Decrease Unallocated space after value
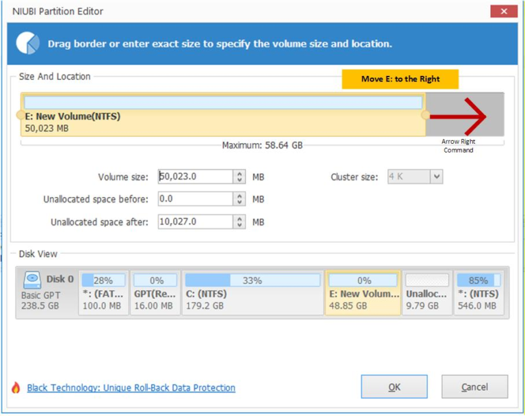Image resolution: width=525 pixels, height=416 pixels. [x=239, y=225]
